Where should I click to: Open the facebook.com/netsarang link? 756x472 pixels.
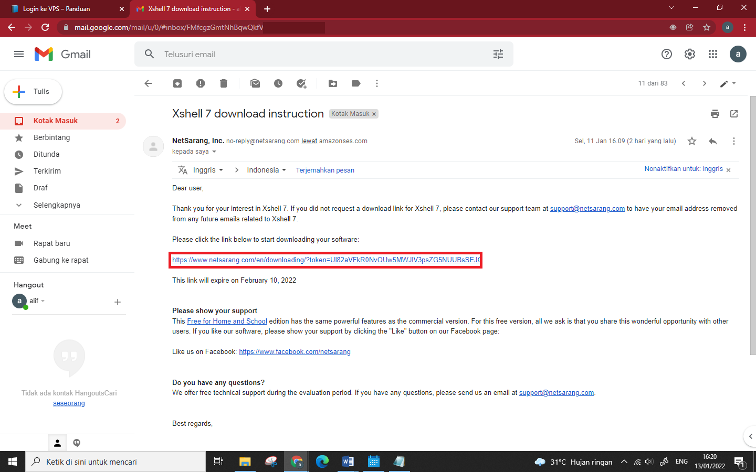(295, 352)
